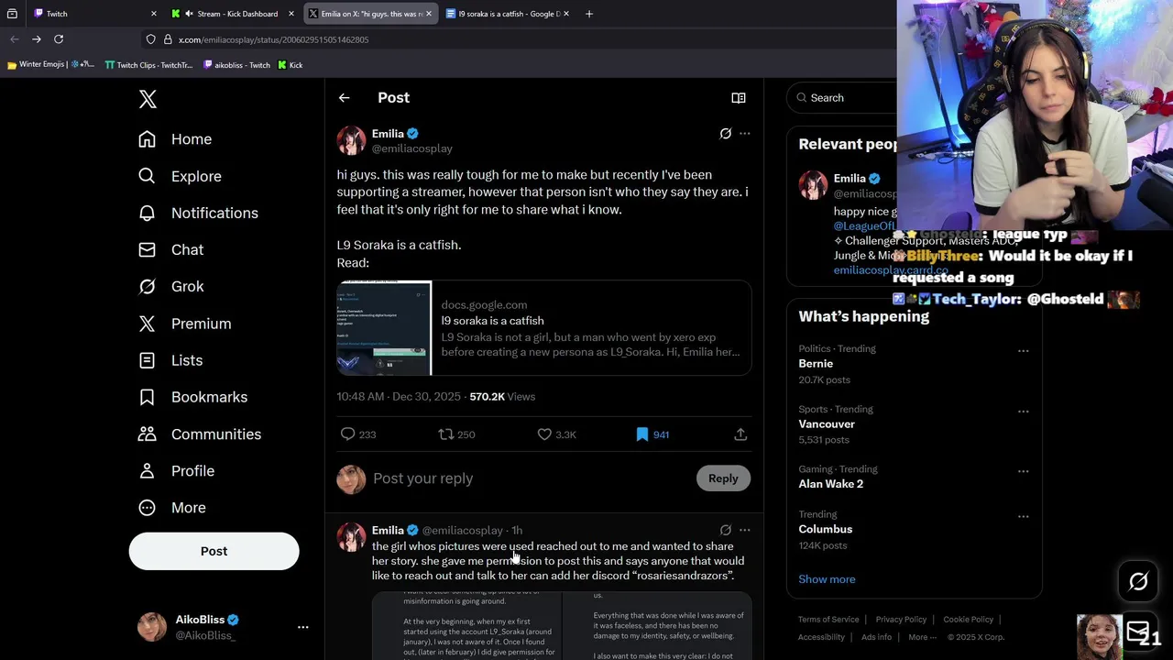Click the floating Grok button

1138,581
